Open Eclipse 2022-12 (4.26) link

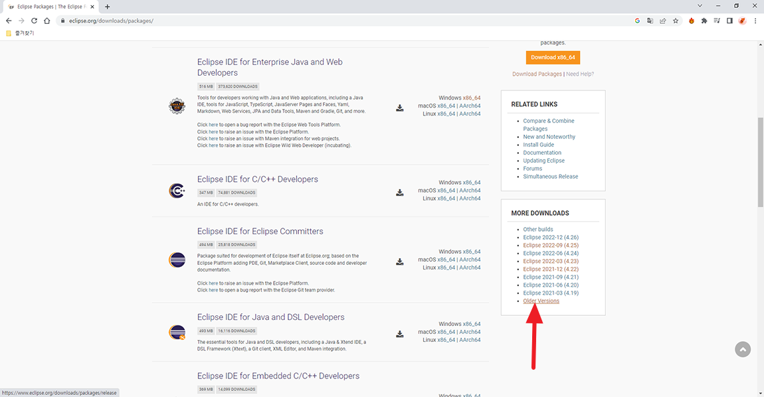point(551,237)
